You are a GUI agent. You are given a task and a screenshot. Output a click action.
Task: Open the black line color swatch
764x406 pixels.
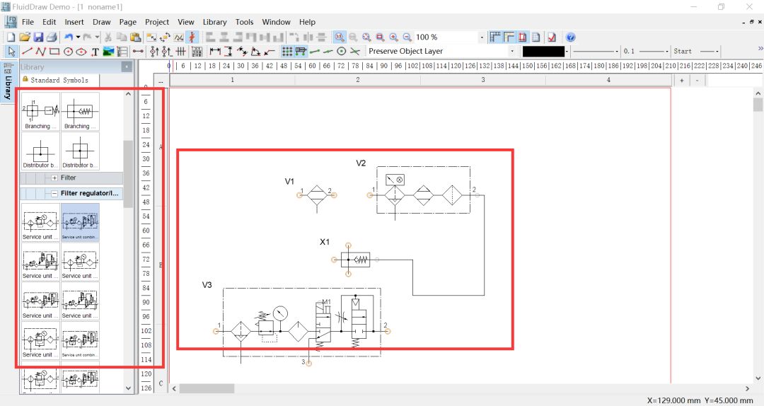point(543,52)
